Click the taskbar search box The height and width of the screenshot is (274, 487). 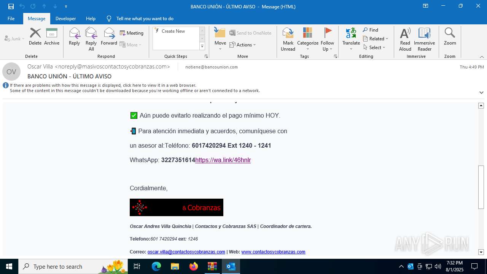[x=73, y=266]
